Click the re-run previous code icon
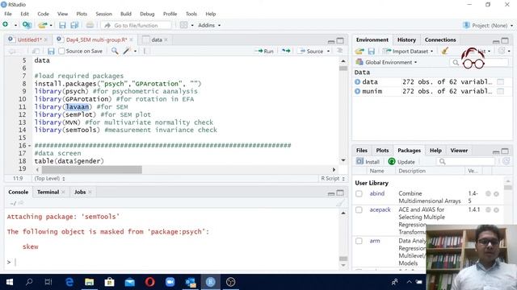 [286, 51]
